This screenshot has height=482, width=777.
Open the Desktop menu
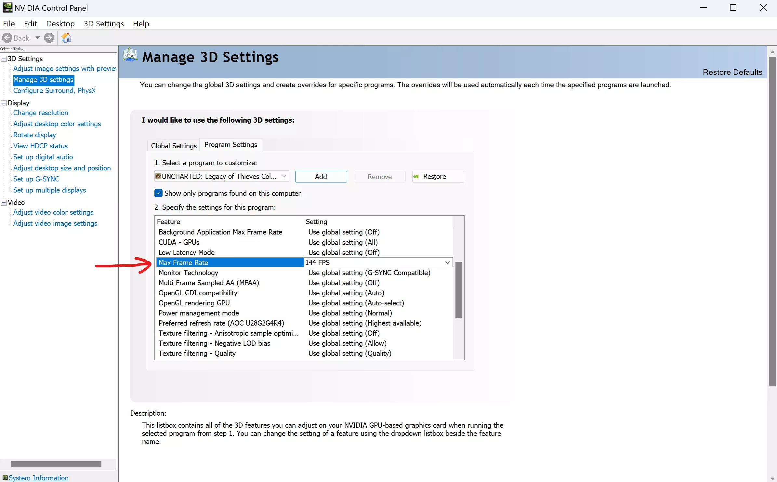click(60, 24)
